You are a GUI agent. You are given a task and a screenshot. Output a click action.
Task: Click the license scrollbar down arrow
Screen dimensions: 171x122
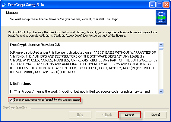[x=161, y=91]
